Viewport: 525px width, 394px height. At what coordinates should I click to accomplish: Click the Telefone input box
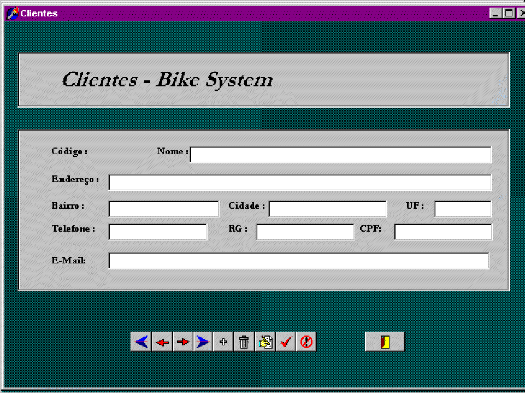click(158, 232)
